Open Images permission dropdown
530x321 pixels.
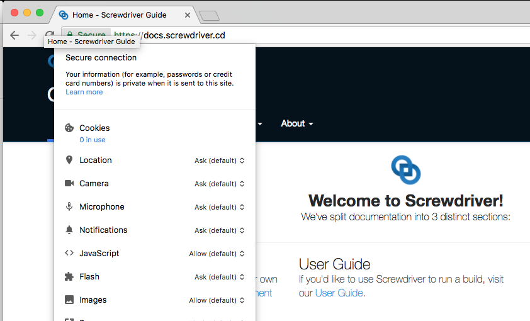[217, 300]
